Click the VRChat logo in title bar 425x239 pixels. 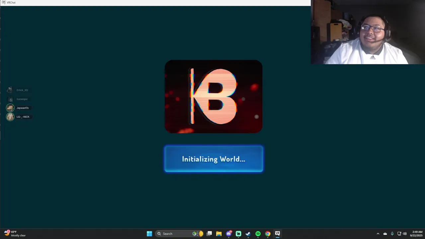[4, 2]
